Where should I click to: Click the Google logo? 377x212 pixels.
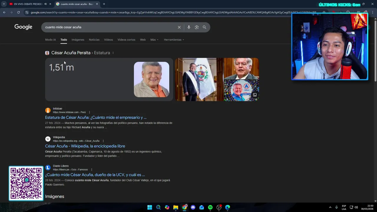[x=23, y=27]
